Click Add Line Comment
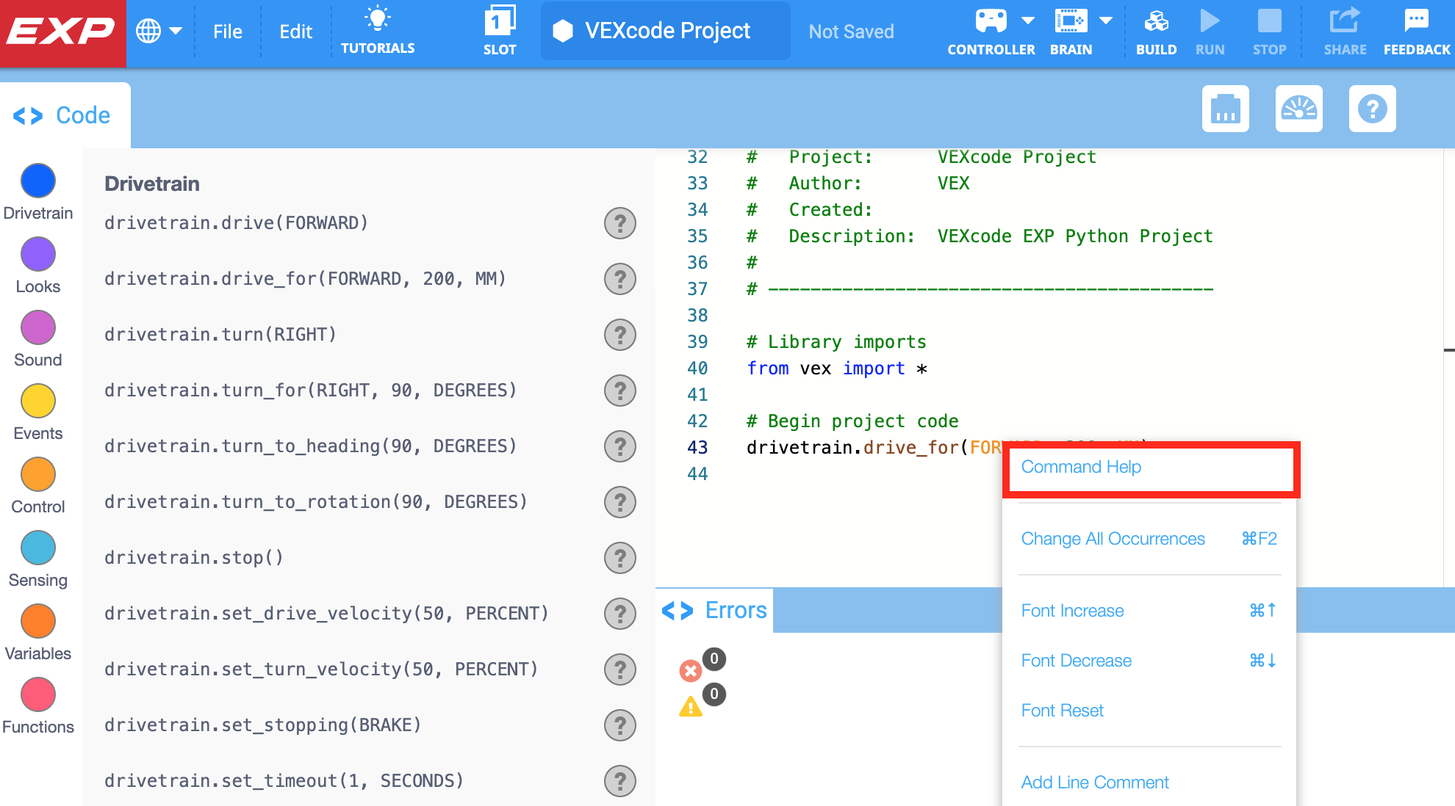1455x806 pixels. click(1094, 783)
